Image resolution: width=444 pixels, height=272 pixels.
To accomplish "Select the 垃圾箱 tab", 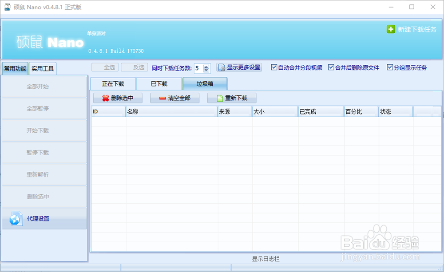I will 205,84.
